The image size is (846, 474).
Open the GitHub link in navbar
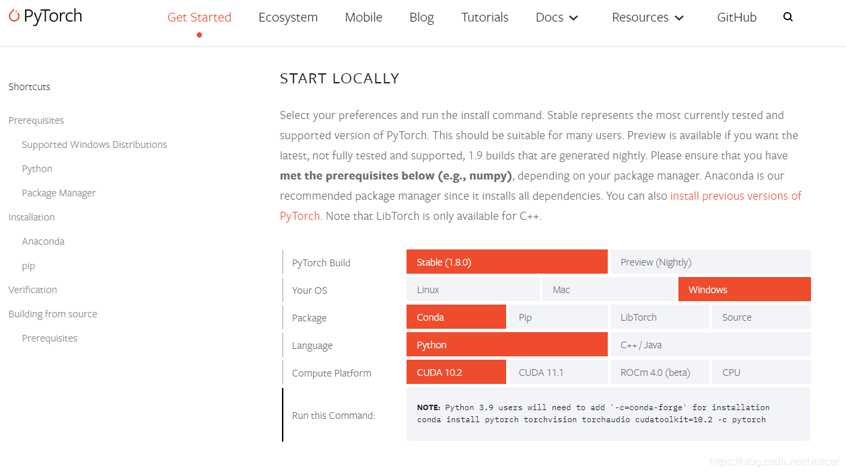tap(737, 17)
